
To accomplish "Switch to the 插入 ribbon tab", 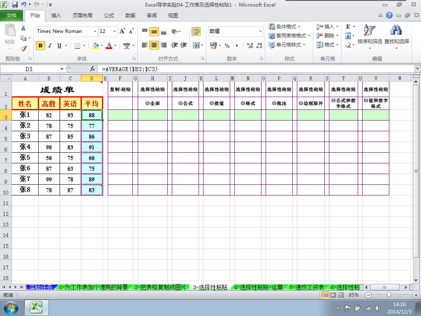I will [56, 16].
